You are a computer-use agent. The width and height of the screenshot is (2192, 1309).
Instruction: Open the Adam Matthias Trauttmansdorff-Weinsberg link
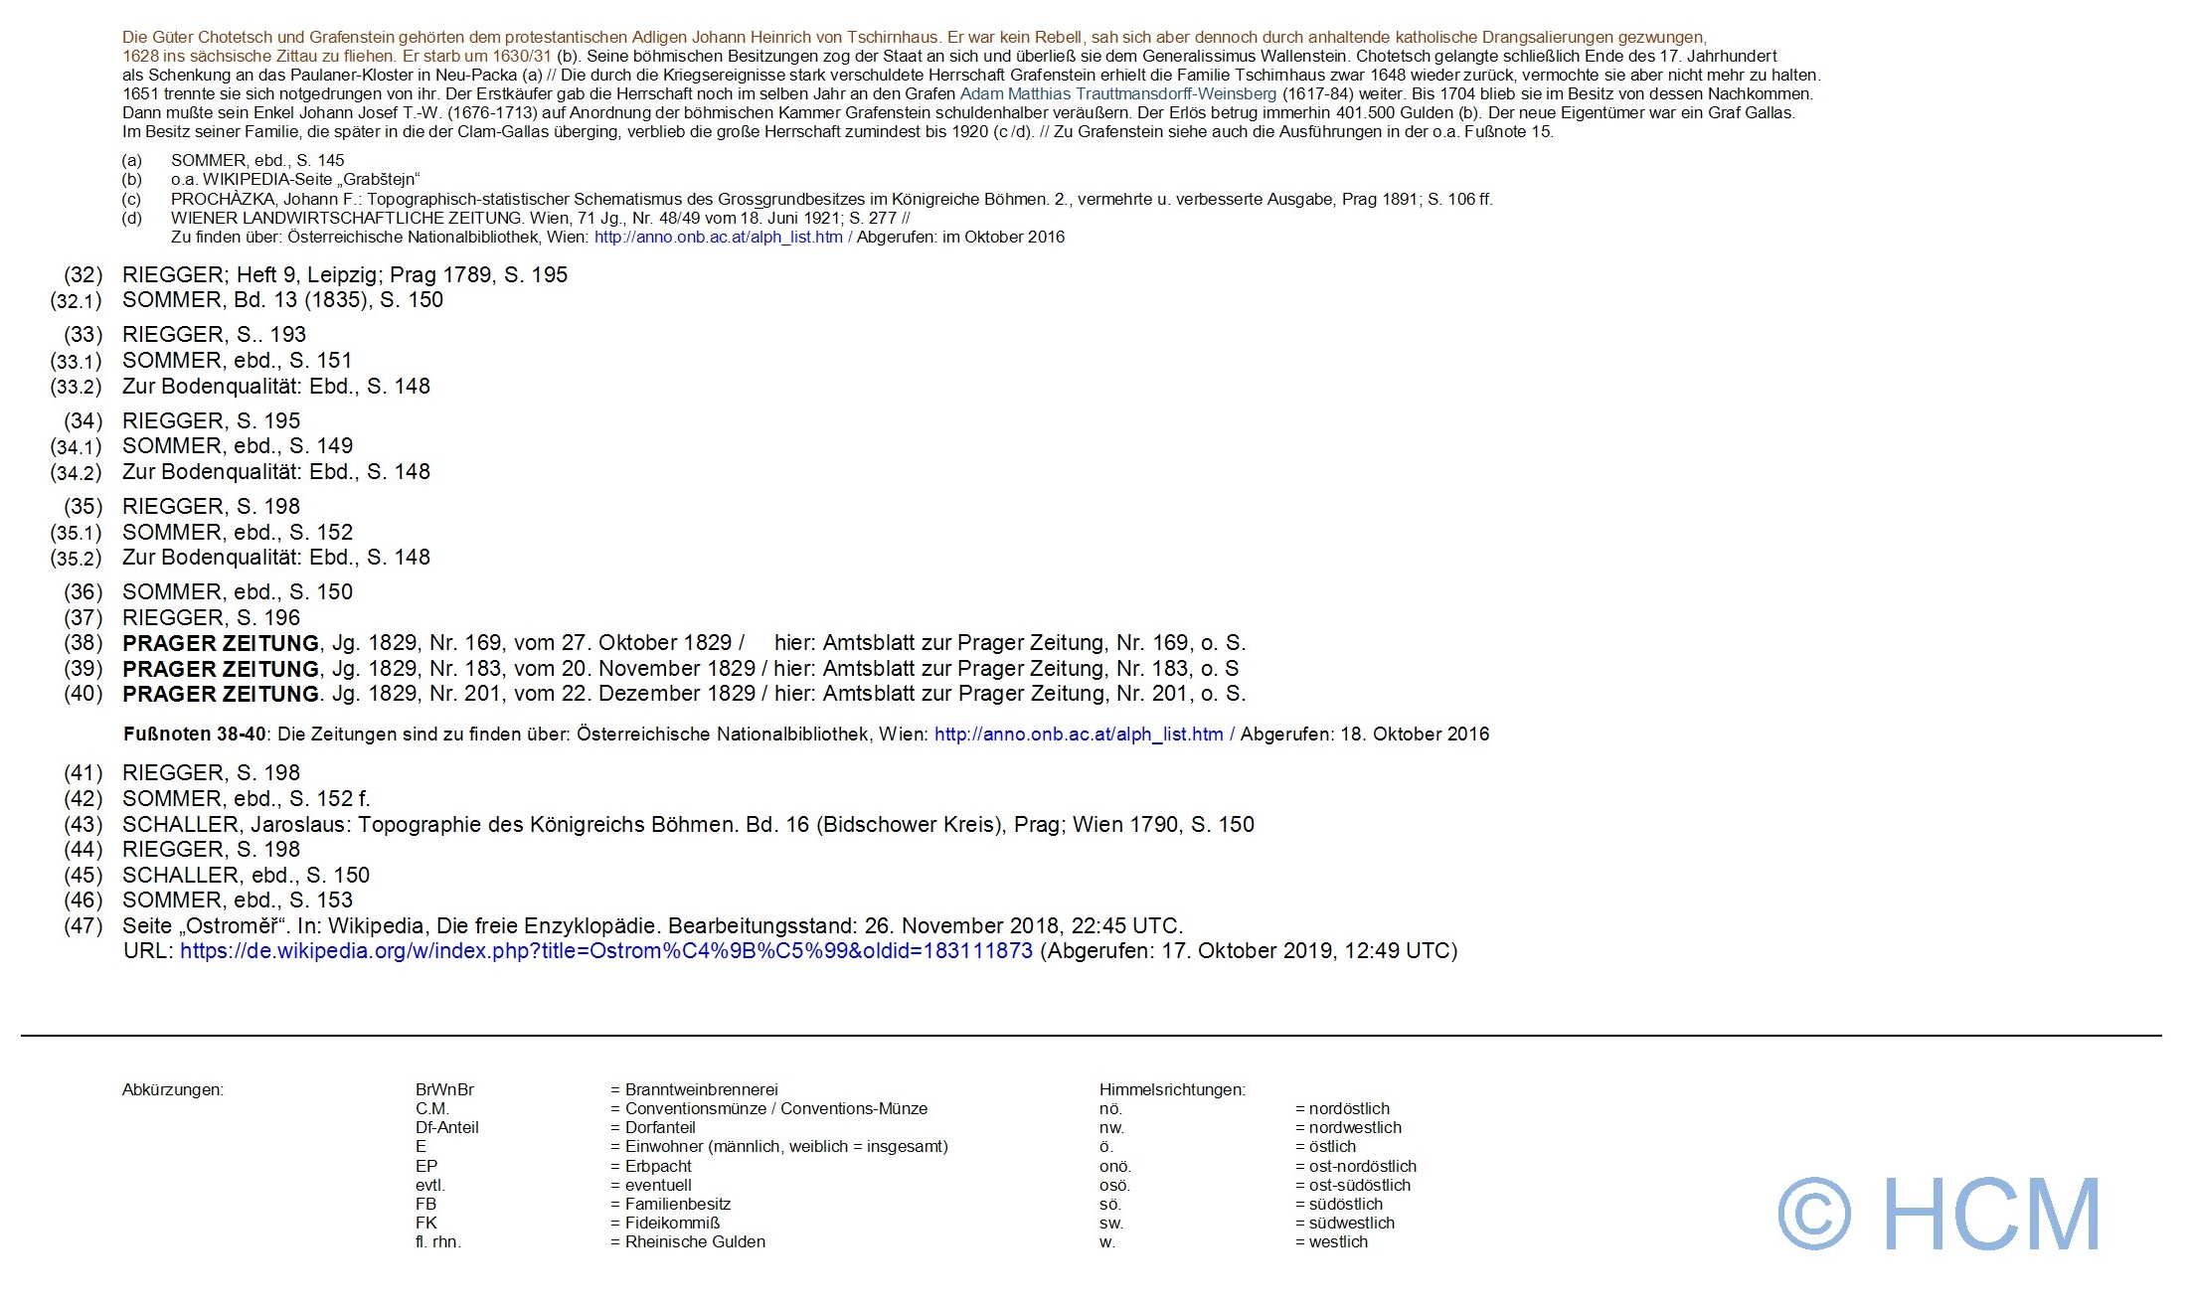pos(1117,93)
